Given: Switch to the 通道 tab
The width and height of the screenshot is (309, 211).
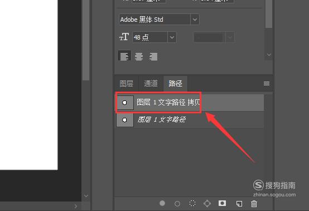Looking at the screenshot, I should tap(151, 83).
